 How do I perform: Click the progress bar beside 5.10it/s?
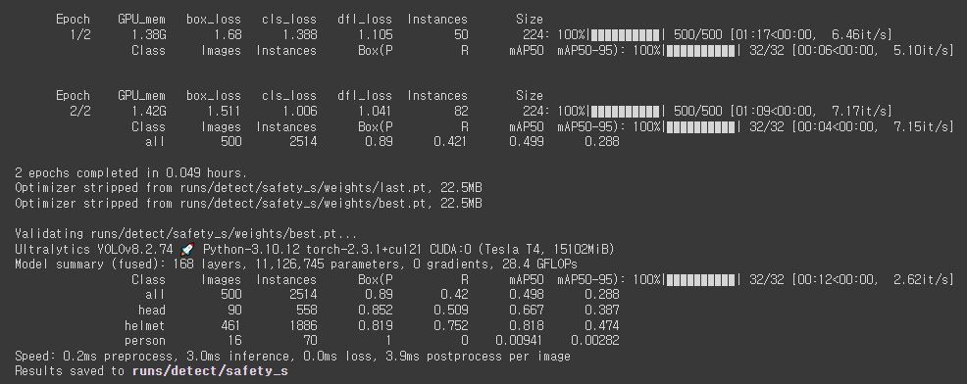point(700,50)
